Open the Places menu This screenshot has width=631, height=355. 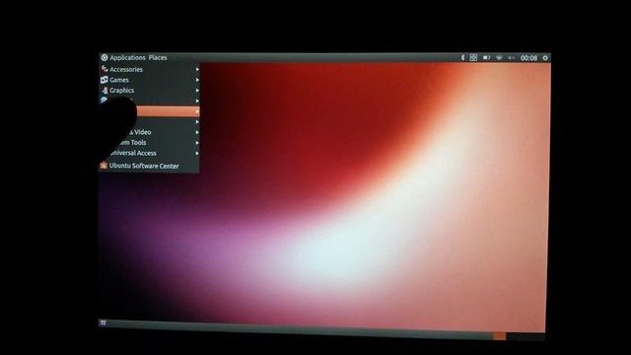(x=158, y=57)
